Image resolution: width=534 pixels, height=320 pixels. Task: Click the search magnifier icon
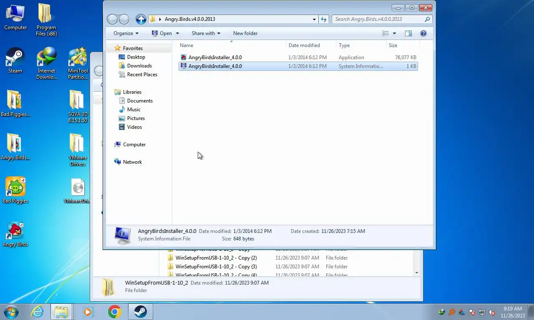(x=427, y=19)
